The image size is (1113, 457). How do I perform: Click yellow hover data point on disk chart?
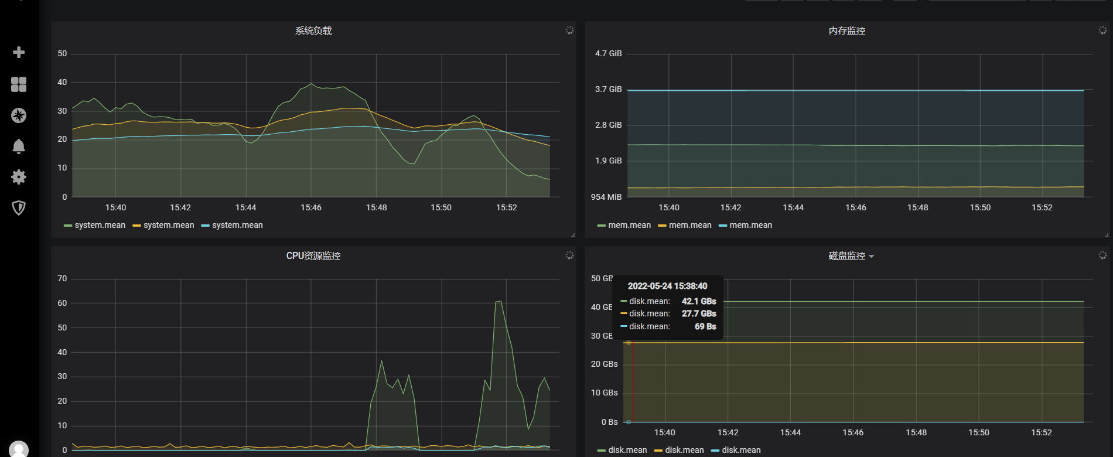[629, 343]
